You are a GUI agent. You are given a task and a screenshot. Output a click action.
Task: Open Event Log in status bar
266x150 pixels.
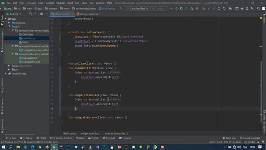pyautogui.click(x=229, y=138)
